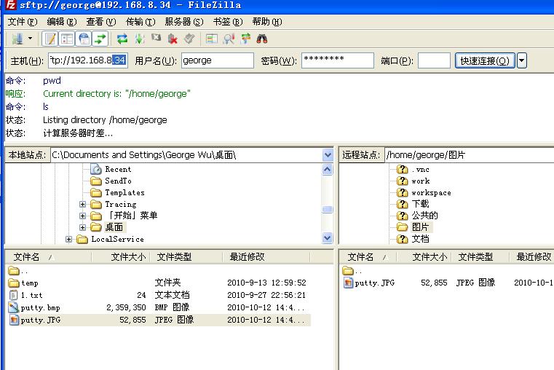This screenshot has width=554, height=370.
Task: Select remote putty.JPG file icon
Action: coord(348,283)
